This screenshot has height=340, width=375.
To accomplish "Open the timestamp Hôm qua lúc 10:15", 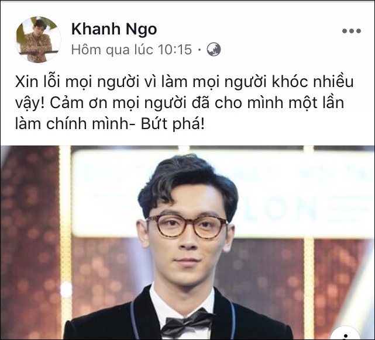I will pos(132,50).
